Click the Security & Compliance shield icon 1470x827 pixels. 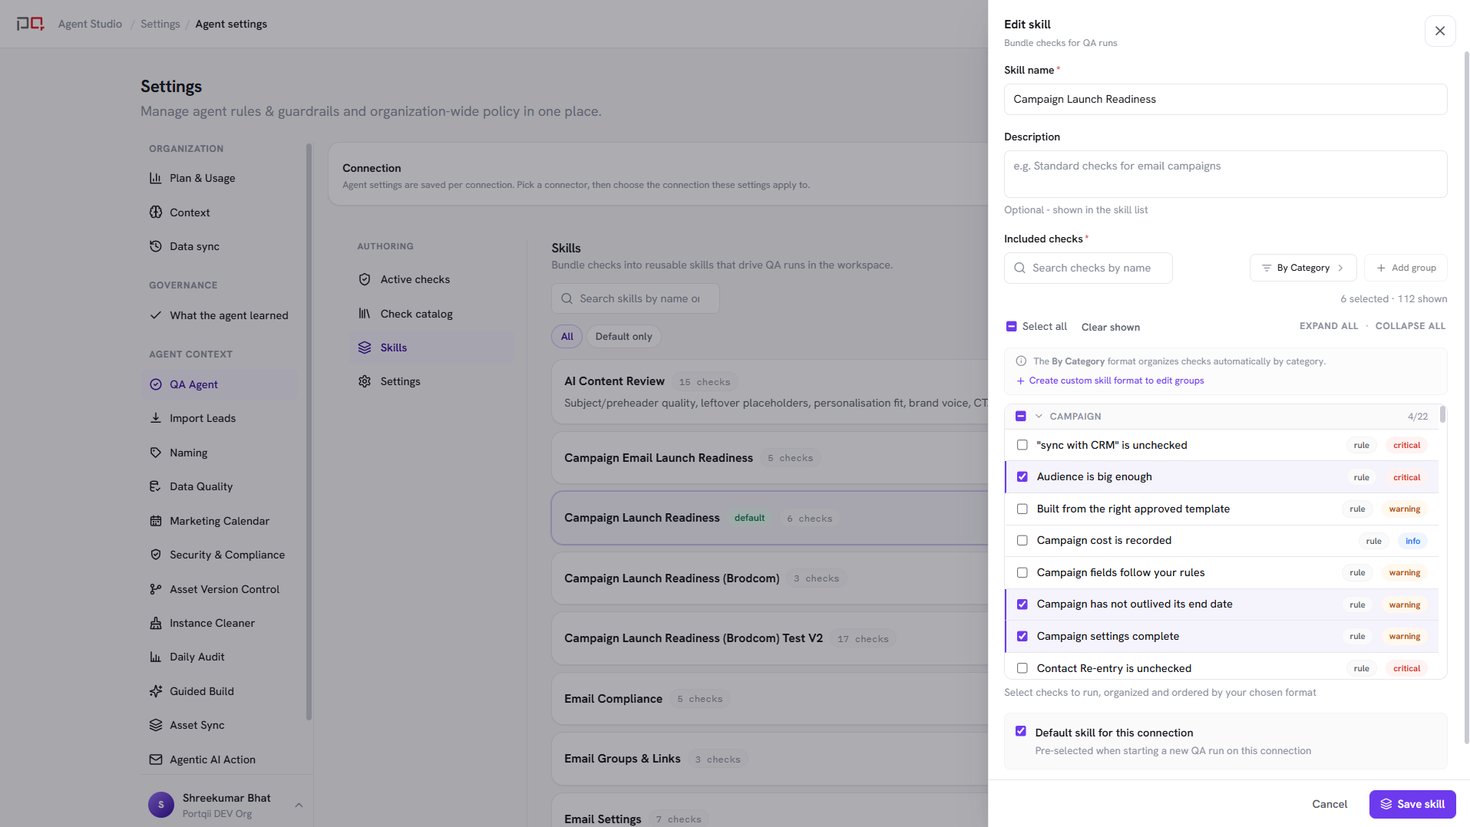click(x=156, y=555)
